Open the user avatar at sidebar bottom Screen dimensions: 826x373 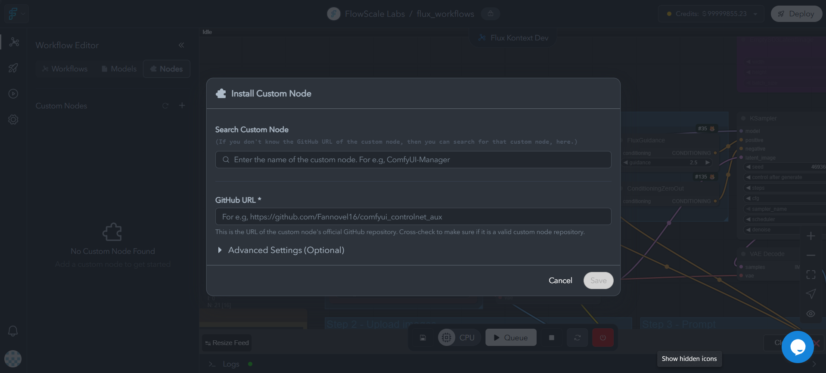[x=13, y=359]
